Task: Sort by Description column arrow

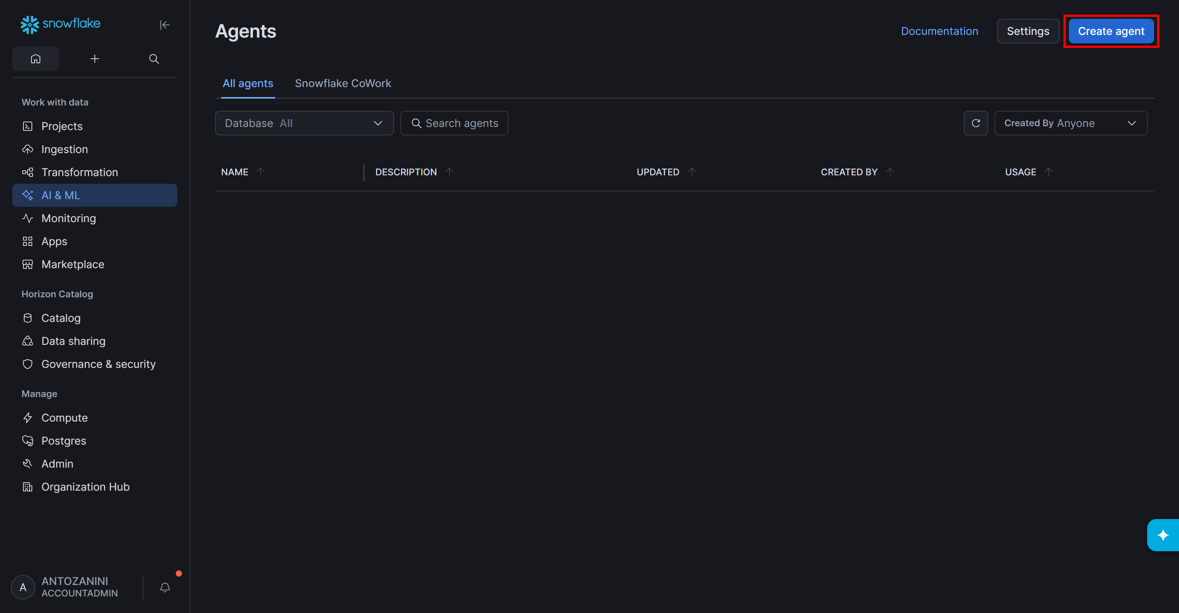Action: (x=449, y=172)
